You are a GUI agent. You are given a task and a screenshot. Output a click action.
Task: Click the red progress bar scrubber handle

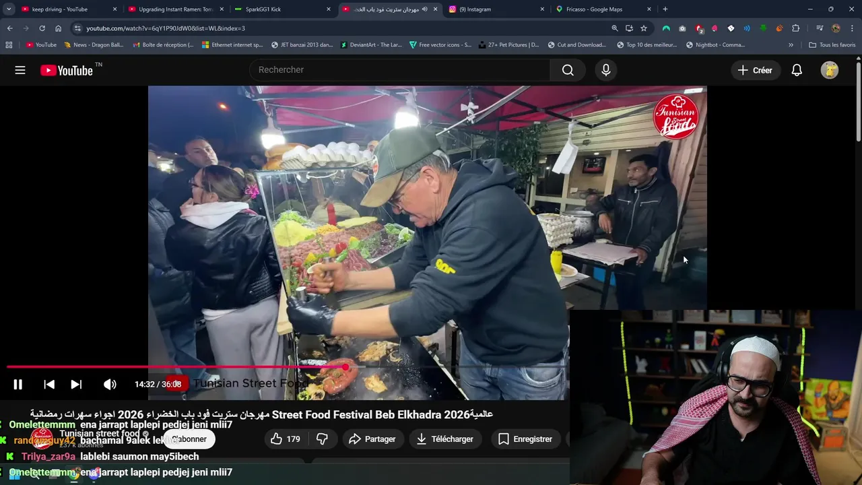[x=345, y=367]
